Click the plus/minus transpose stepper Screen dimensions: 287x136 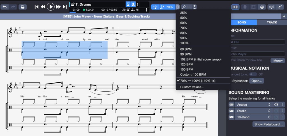pyautogui.click(x=195, y=7)
